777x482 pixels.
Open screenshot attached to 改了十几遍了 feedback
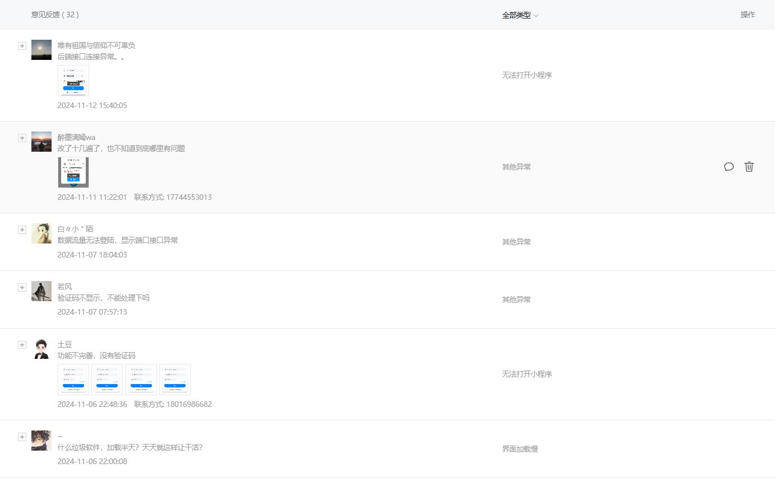click(x=73, y=172)
